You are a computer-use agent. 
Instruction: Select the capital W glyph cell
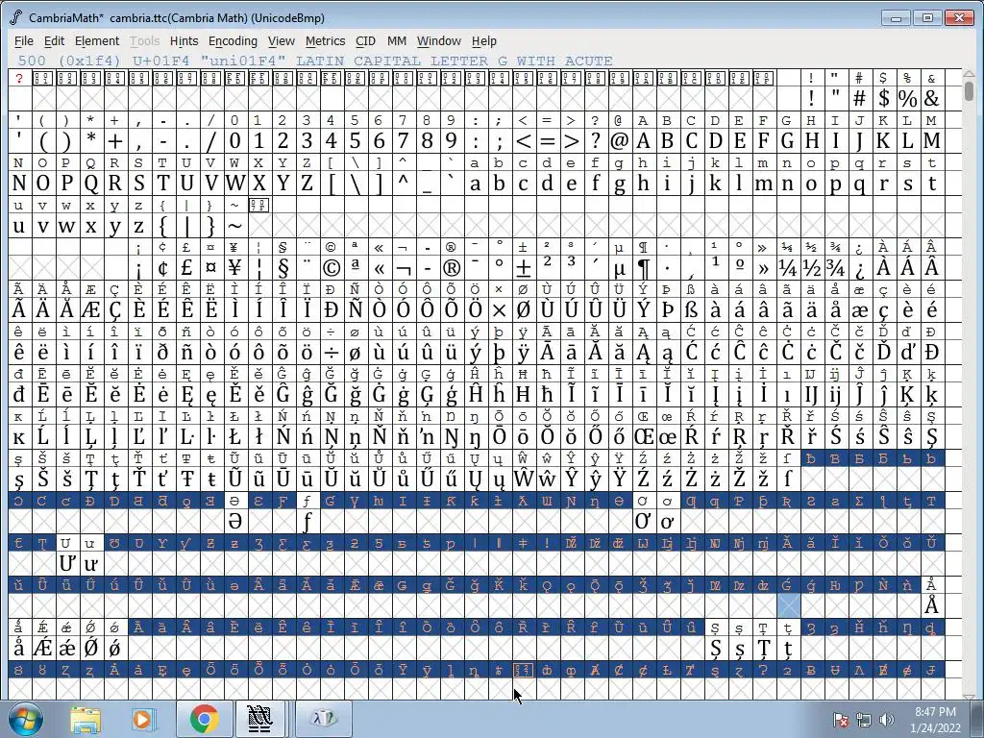[x=234, y=184]
